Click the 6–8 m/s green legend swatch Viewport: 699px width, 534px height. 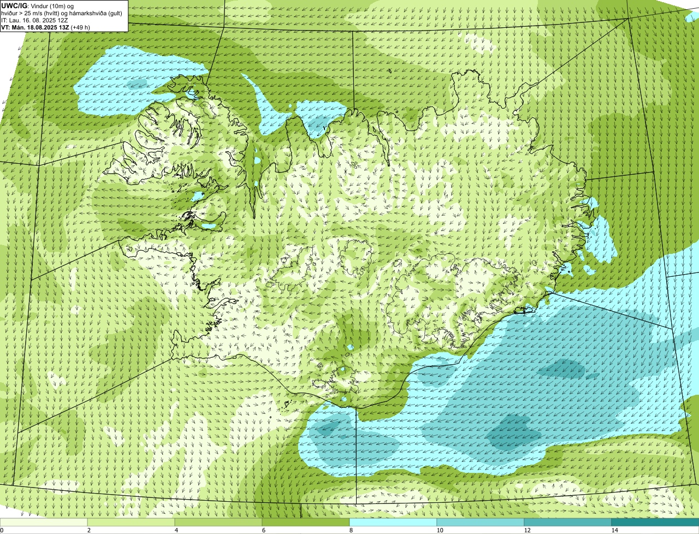click(306, 522)
